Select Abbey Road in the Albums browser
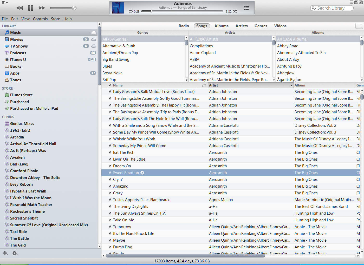This screenshot has width=364, height=265. point(318,46)
